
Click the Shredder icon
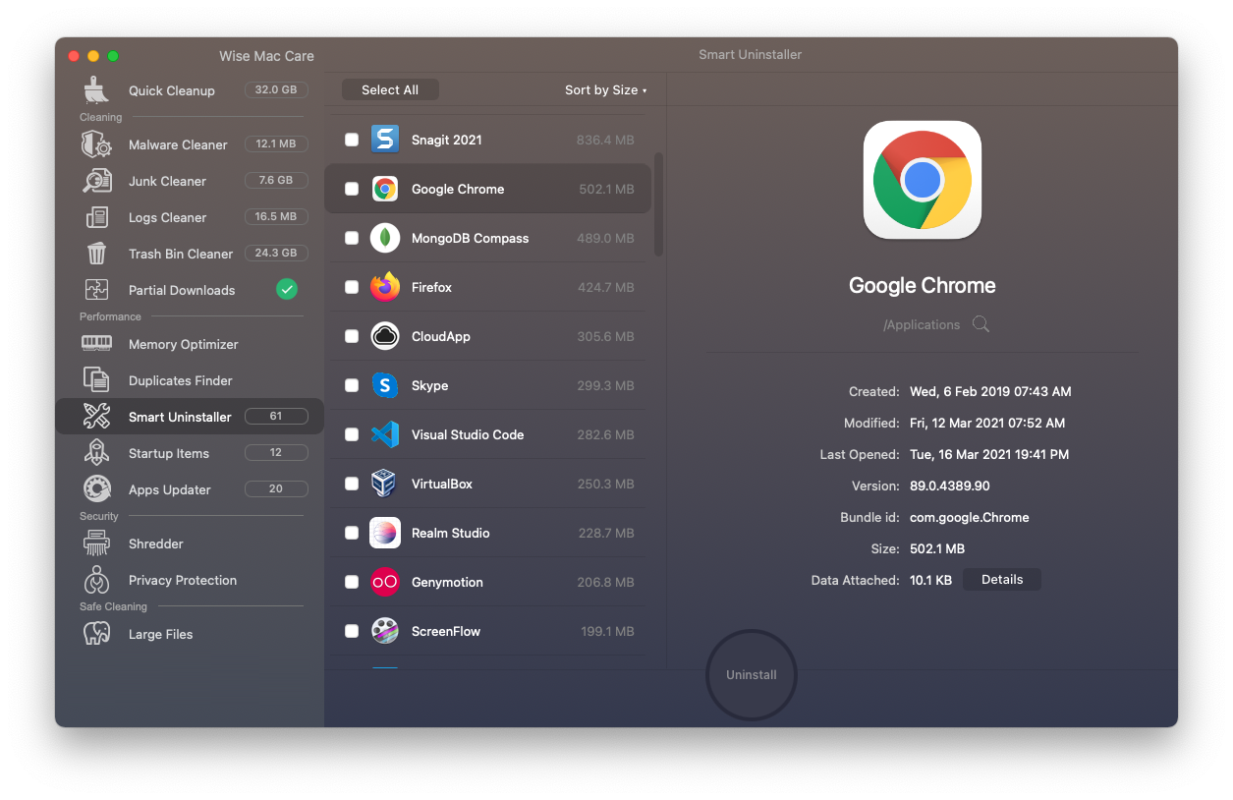96,543
